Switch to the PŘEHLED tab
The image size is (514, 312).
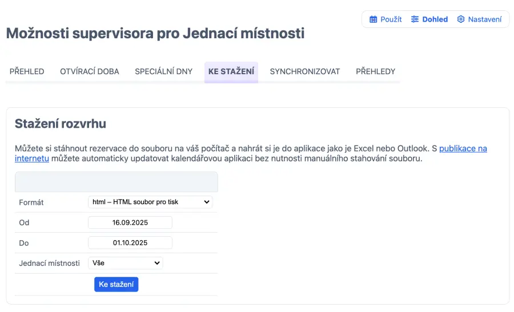click(x=27, y=72)
